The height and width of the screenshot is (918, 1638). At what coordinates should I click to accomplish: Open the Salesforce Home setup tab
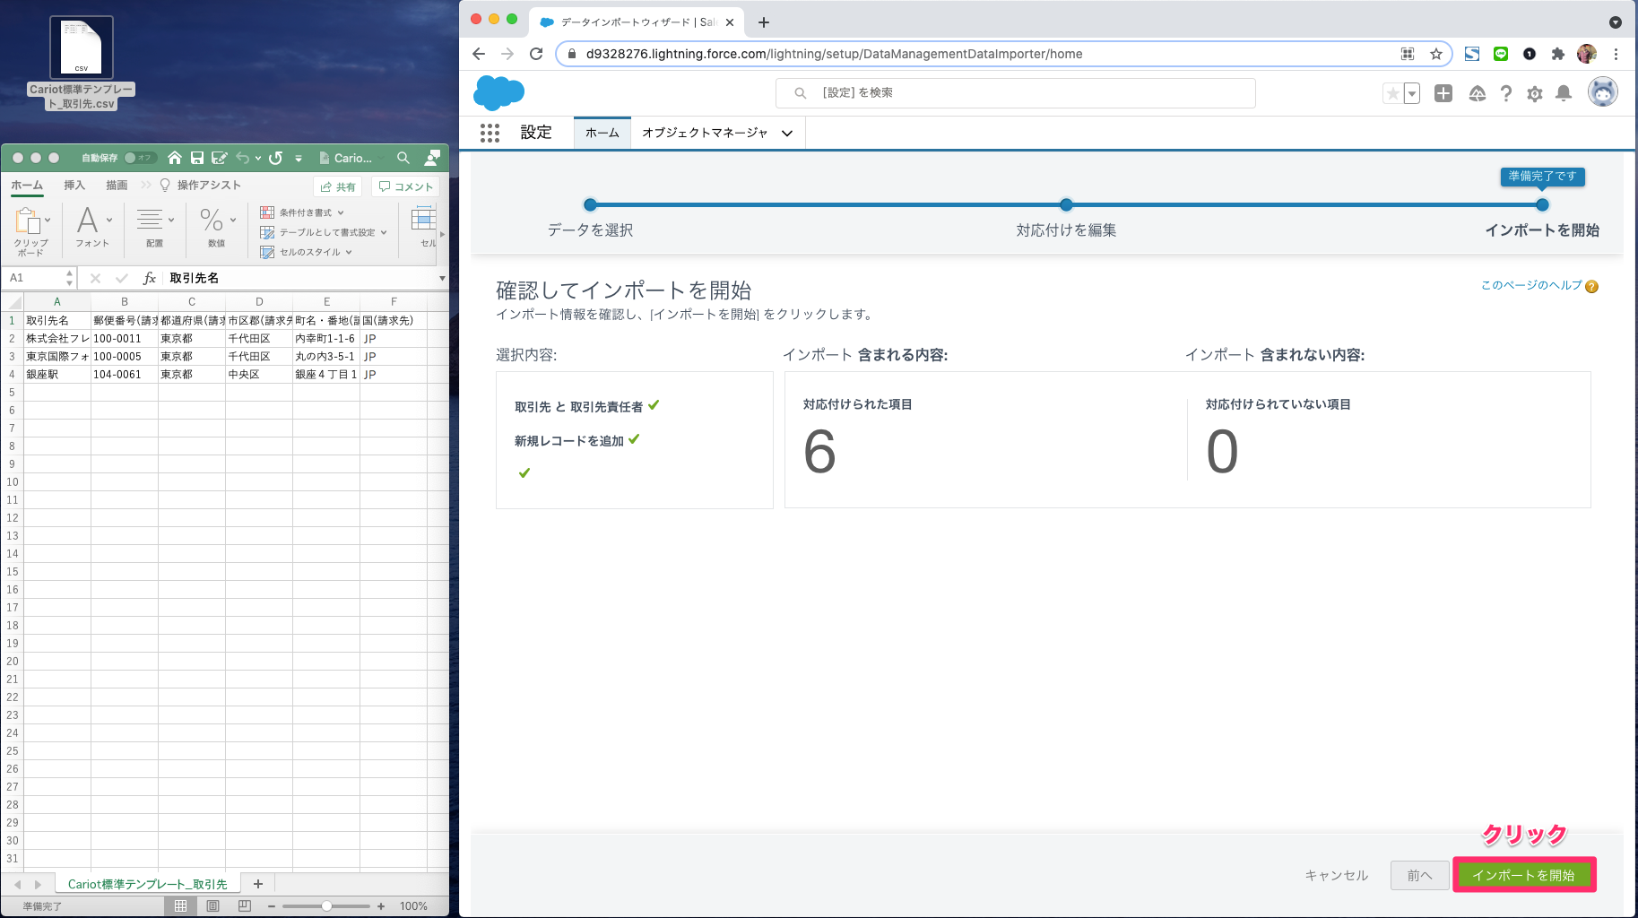[602, 133]
